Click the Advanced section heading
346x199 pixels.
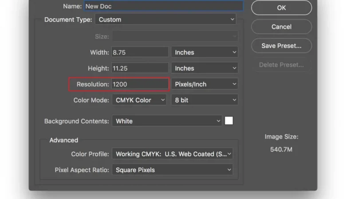pyautogui.click(x=63, y=140)
